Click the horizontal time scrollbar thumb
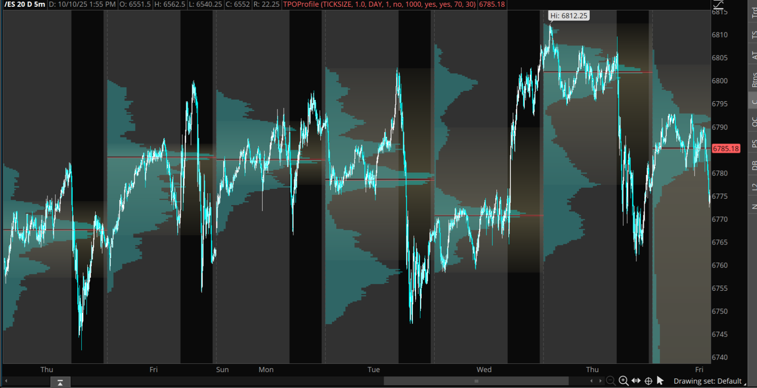The height and width of the screenshot is (388, 757). pyautogui.click(x=476, y=381)
